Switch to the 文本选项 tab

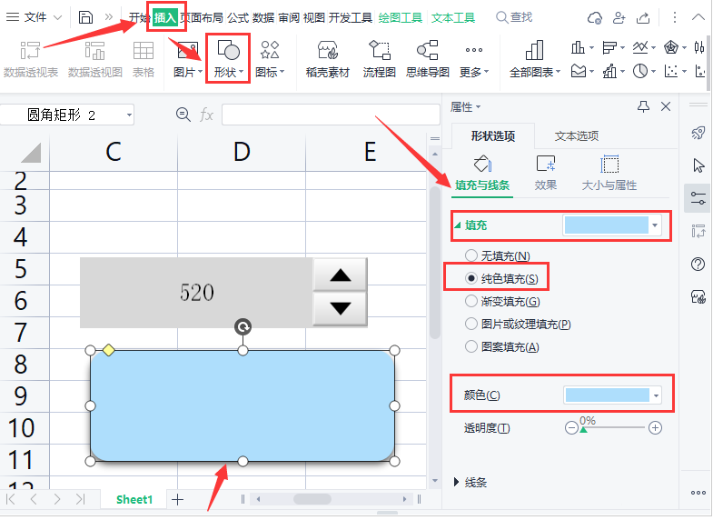576,136
